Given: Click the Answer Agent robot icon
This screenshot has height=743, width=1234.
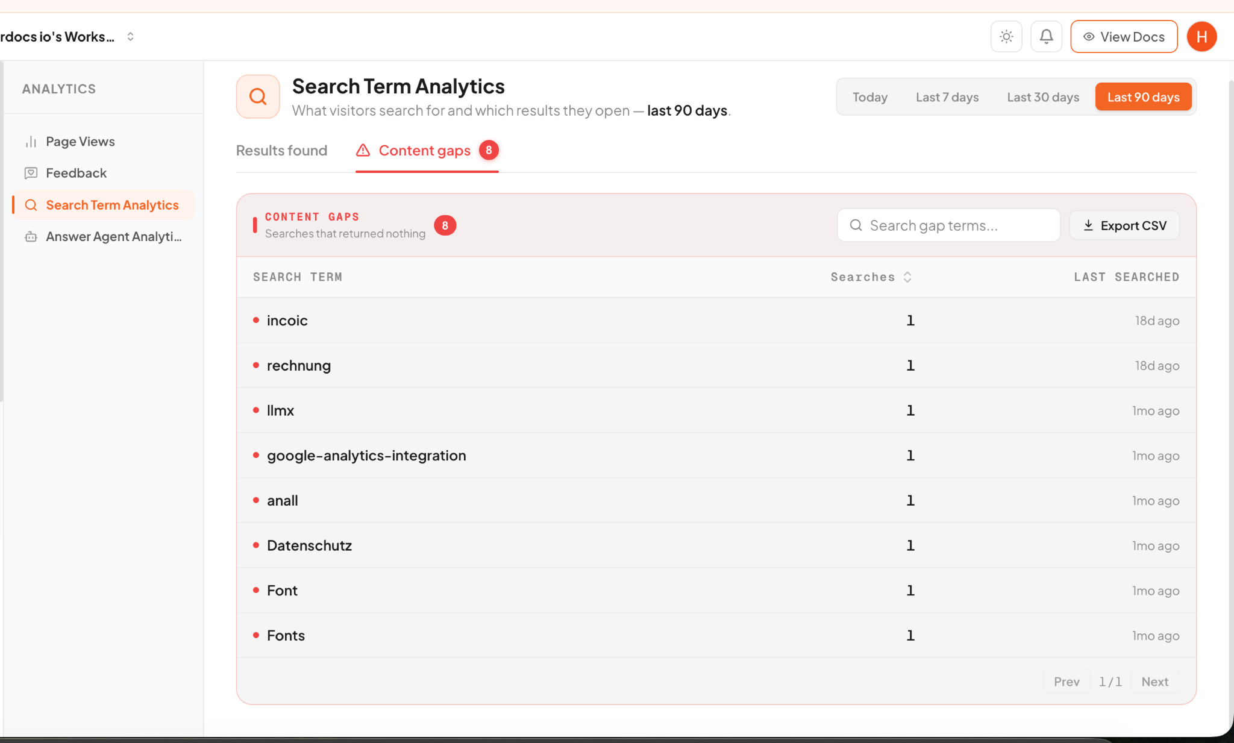Looking at the screenshot, I should point(31,237).
